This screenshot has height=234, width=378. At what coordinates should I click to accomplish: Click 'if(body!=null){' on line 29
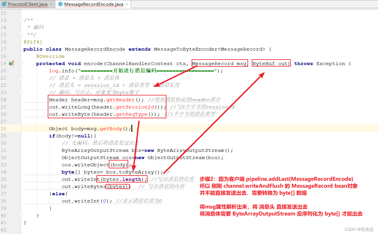[x=73, y=136]
